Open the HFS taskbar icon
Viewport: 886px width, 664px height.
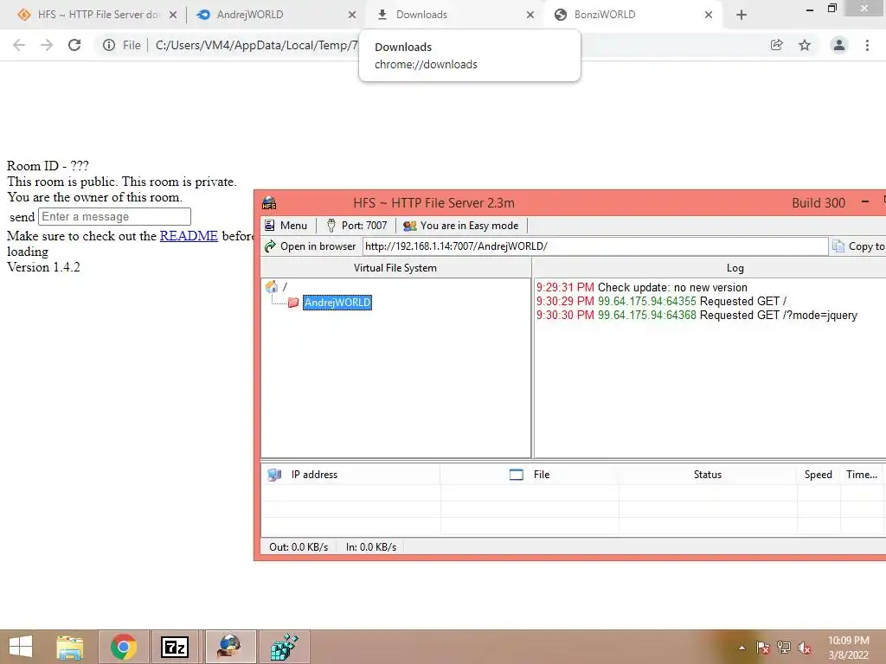coord(230,647)
